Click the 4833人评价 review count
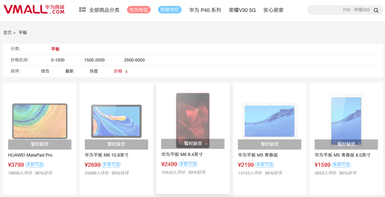The width and height of the screenshot is (385, 197). coord(325,173)
